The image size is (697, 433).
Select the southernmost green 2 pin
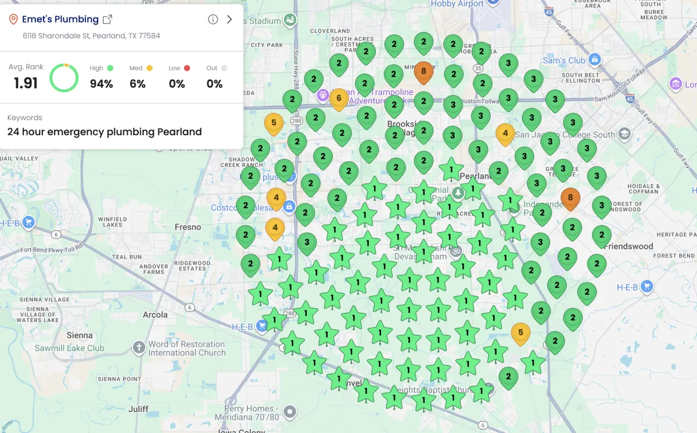(x=508, y=377)
